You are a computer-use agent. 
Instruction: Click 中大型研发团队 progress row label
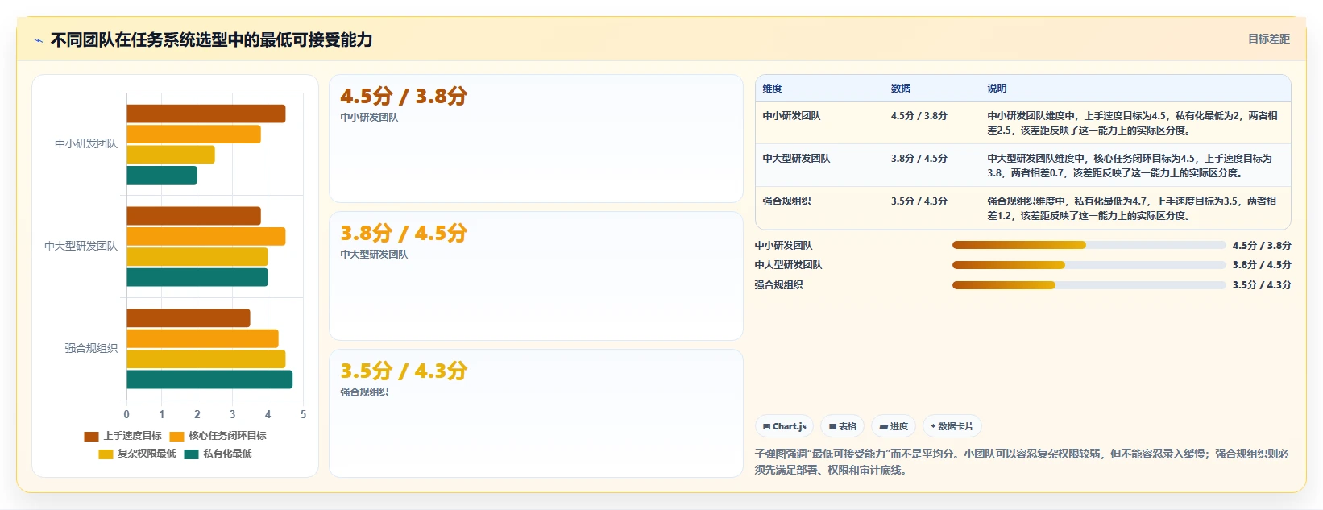coord(788,265)
